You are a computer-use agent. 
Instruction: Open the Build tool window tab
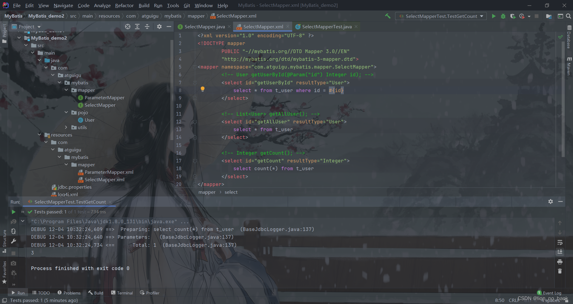[x=95, y=293]
